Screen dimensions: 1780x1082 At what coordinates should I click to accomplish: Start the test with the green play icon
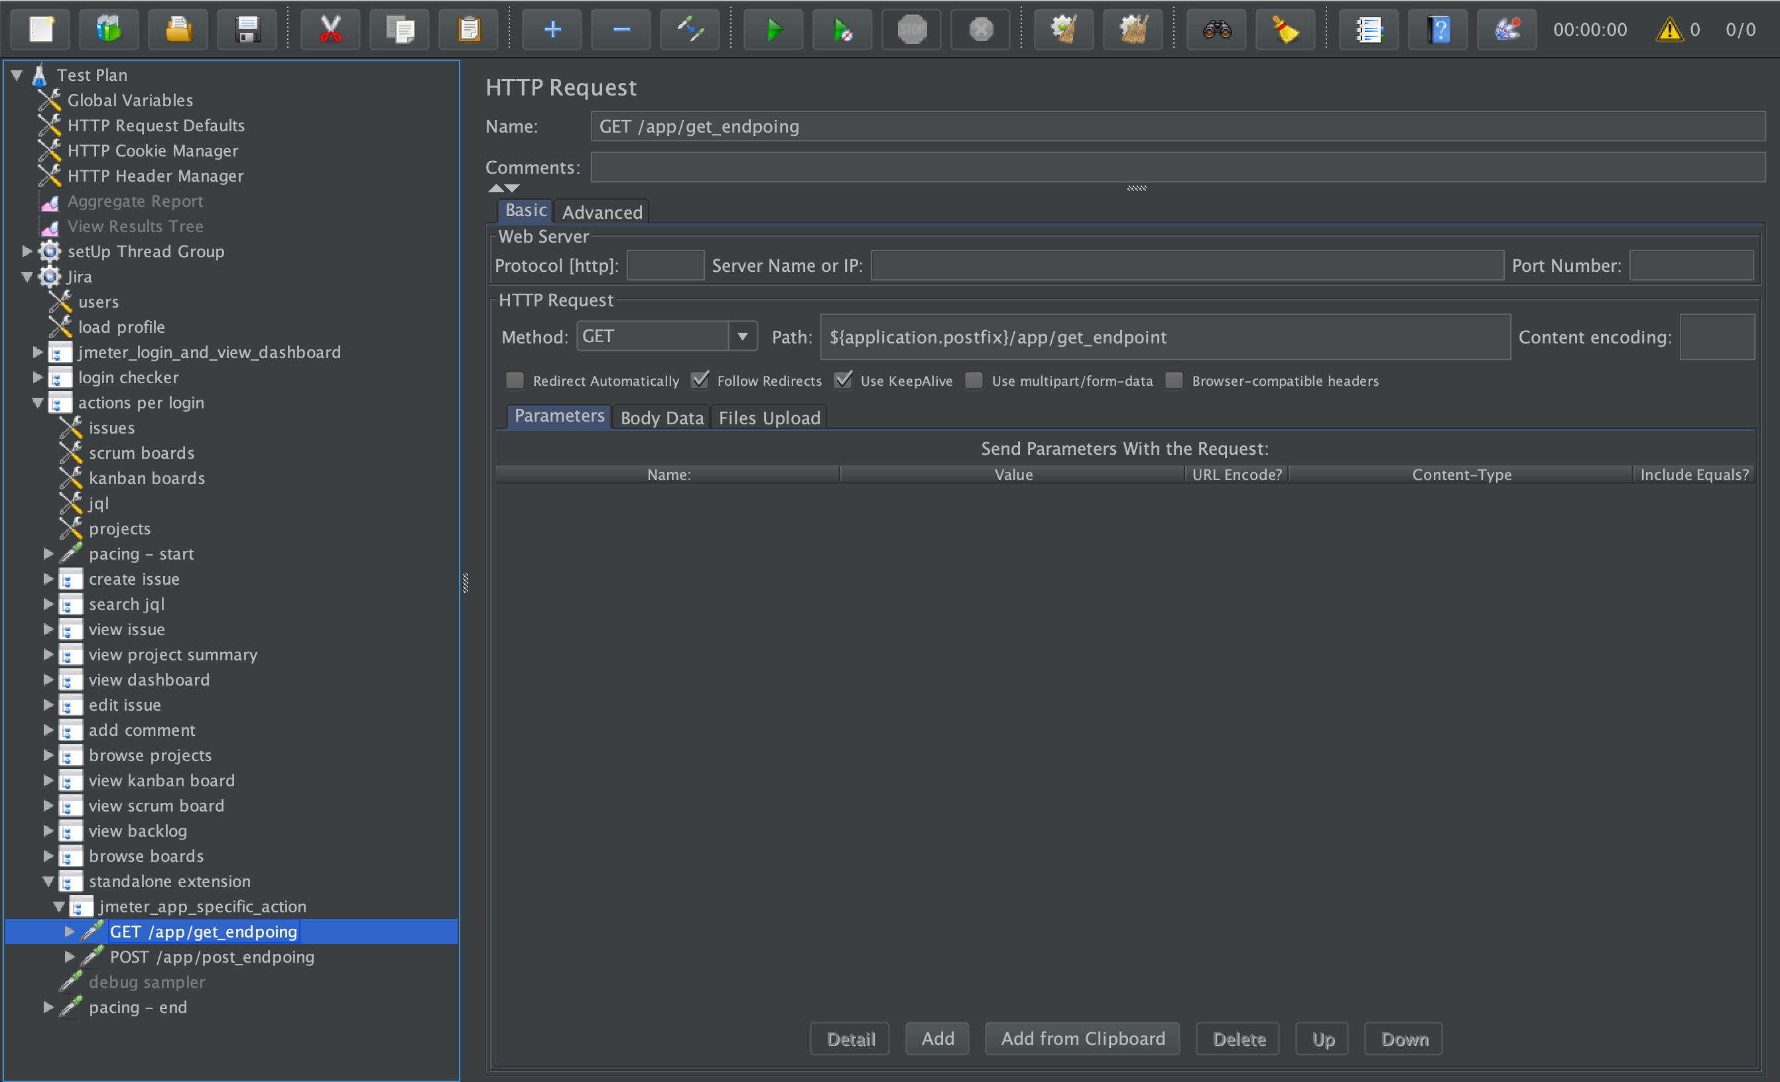click(773, 30)
